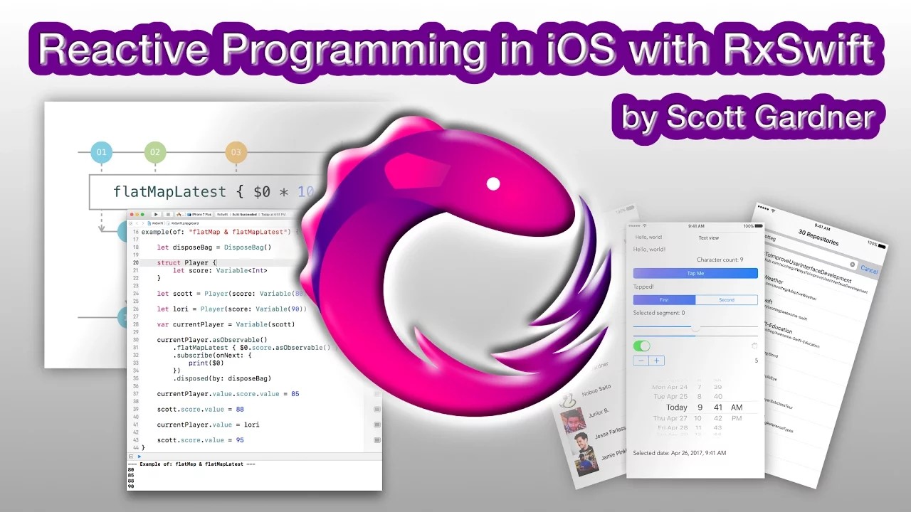Click Nobuo Saito's duck avatar
This screenshot has width=911, height=512.
pyautogui.click(x=567, y=400)
